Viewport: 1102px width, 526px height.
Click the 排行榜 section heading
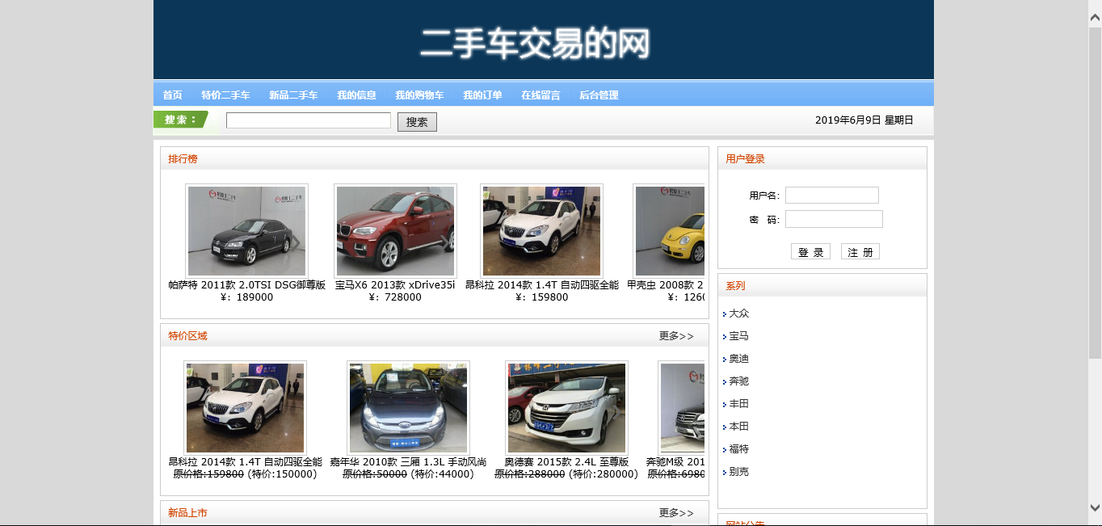(x=183, y=159)
